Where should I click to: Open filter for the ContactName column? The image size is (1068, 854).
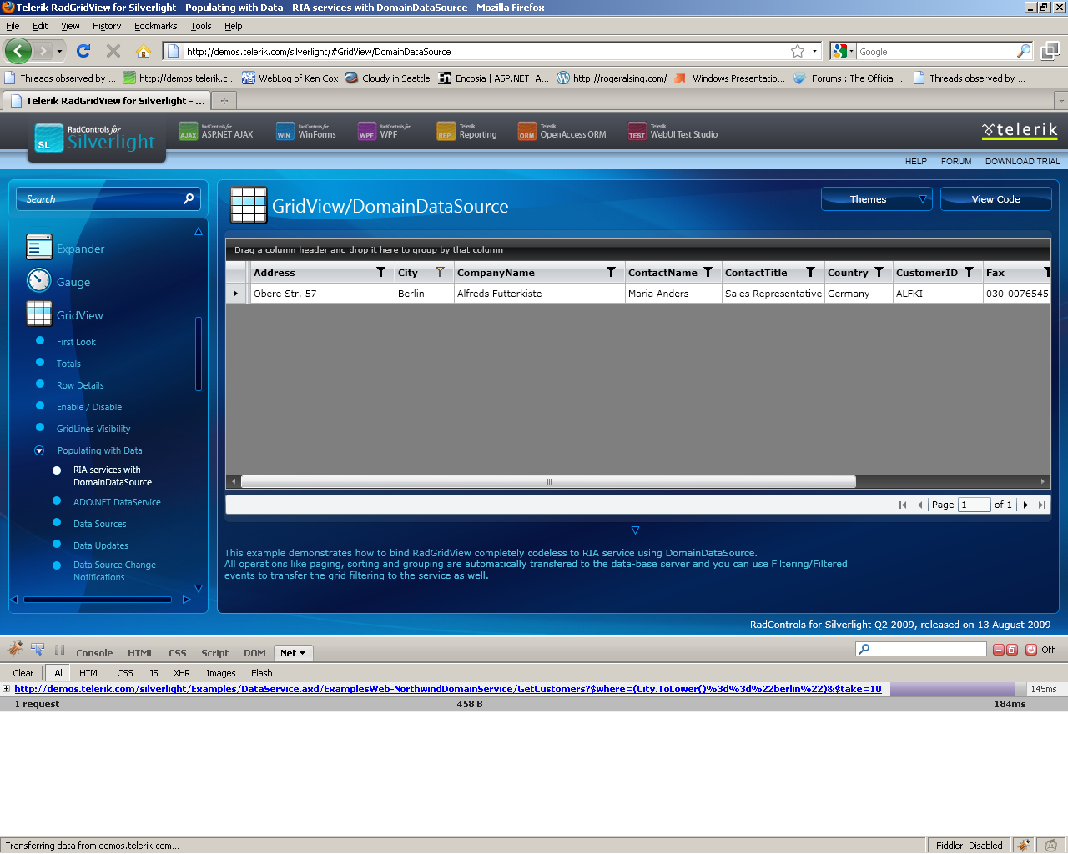[708, 273]
